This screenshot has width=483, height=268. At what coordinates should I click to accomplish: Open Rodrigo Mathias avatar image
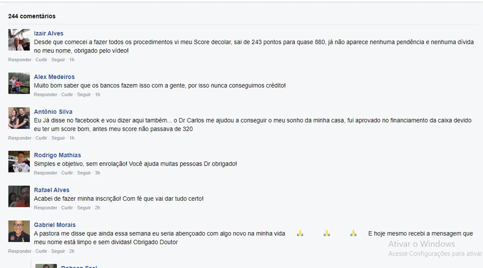point(19,162)
